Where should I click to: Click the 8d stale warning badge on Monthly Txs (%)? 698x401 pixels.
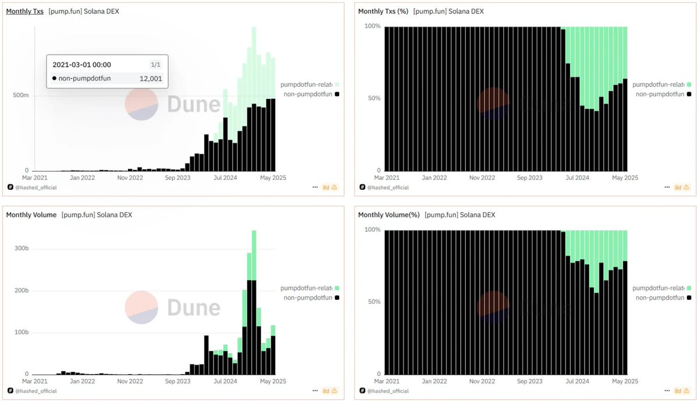(682, 187)
